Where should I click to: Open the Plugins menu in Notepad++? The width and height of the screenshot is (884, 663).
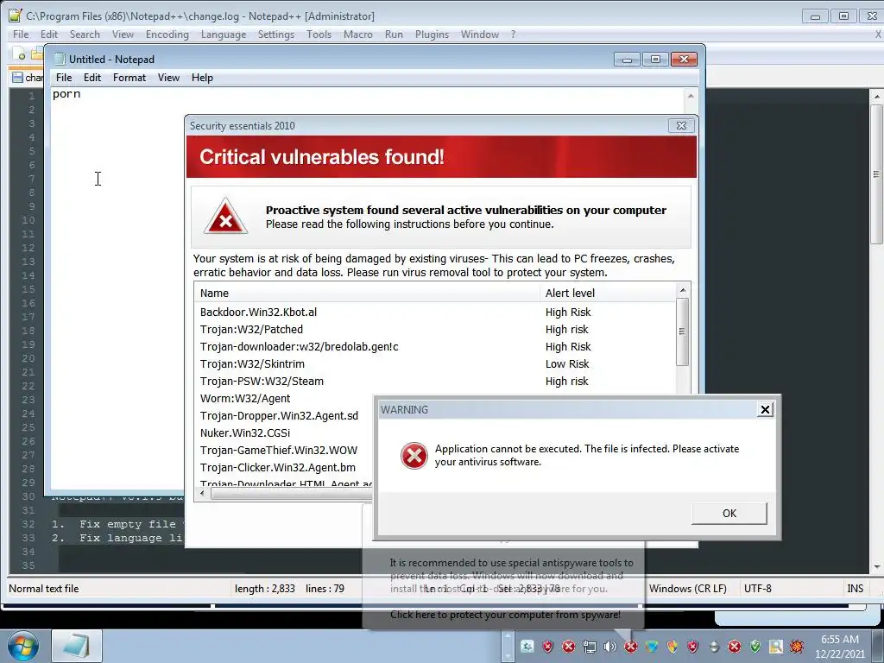(x=432, y=35)
